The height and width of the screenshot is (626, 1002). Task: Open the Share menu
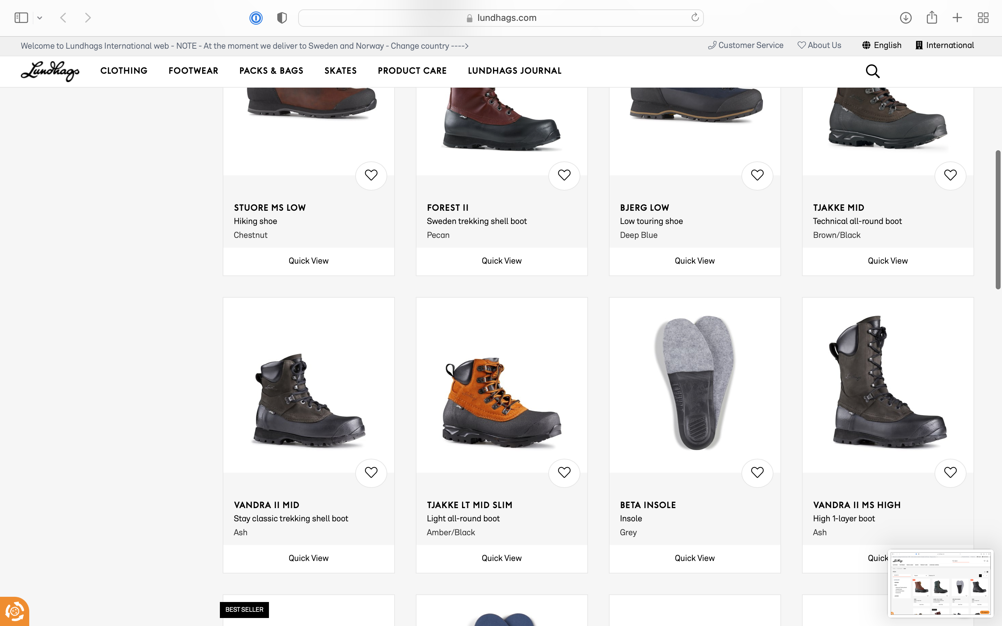[932, 17]
